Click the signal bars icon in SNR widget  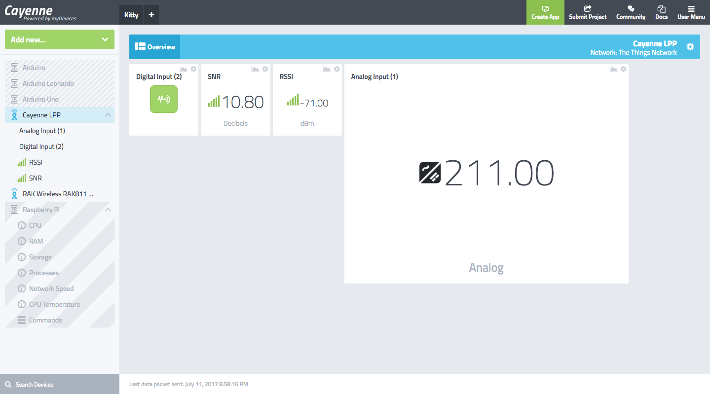[x=214, y=102]
